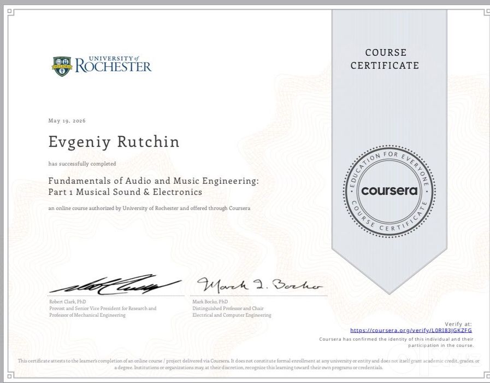Click the line "Fundamentals of Audio and Music Engineering:"
The height and width of the screenshot is (383, 490).
[x=154, y=181]
